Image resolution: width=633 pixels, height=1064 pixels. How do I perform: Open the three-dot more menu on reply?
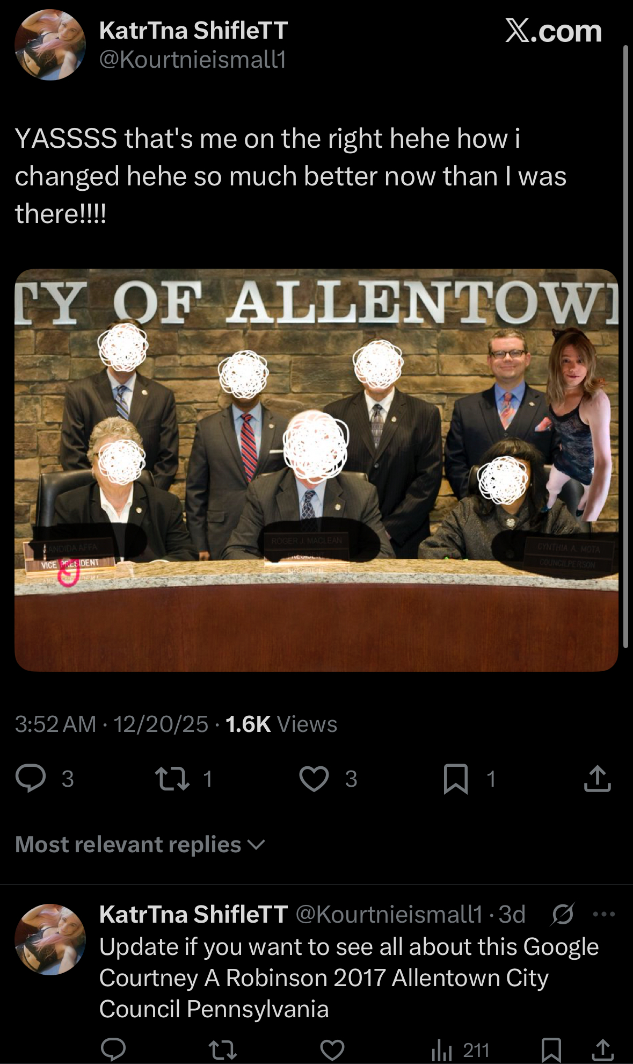coord(604,914)
